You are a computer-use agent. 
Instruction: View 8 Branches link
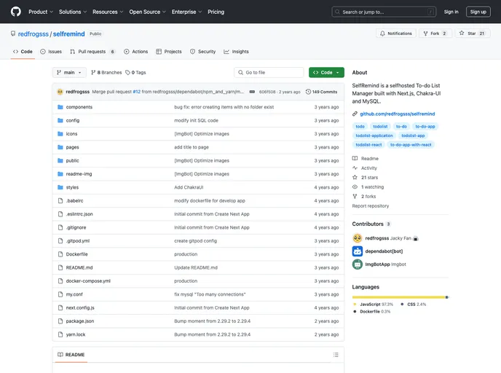(106, 73)
